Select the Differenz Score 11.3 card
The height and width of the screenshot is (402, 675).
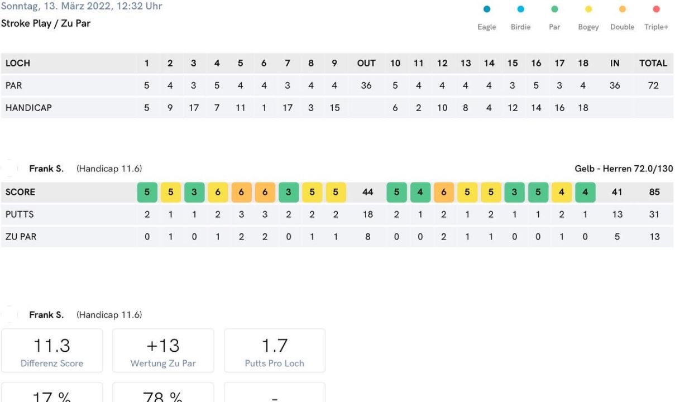(x=52, y=351)
